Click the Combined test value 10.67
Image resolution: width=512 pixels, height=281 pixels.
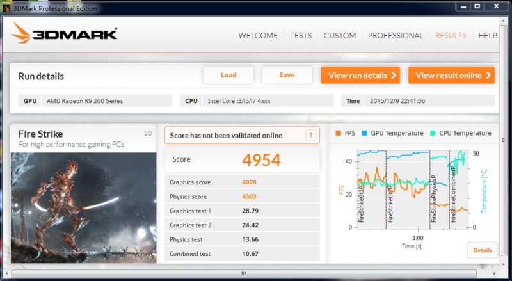click(250, 254)
